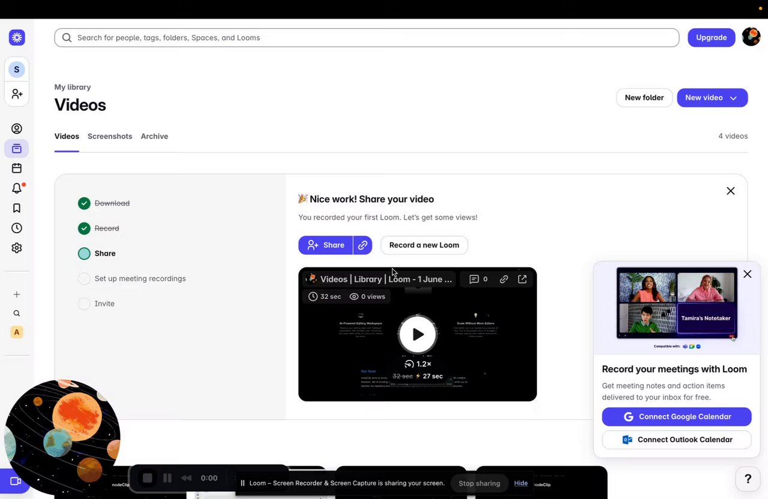Image resolution: width=768 pixels, height=499 pixels.
Task: Click the camera record icon at bottom left
Action: [x=14, y=481]
